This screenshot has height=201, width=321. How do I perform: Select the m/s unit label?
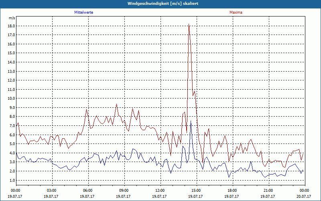12,18
